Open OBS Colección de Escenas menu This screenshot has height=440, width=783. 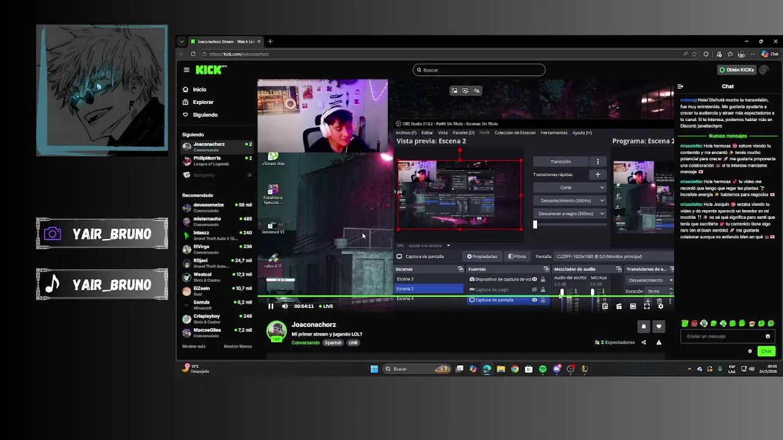point(515,133)
